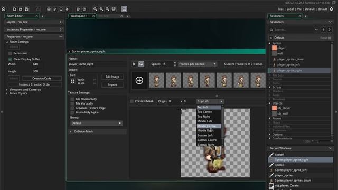Image resolution: width=338 pixels, height=190 pixels.
Task: Check Separate Texture Page
Action: [72, 108]
